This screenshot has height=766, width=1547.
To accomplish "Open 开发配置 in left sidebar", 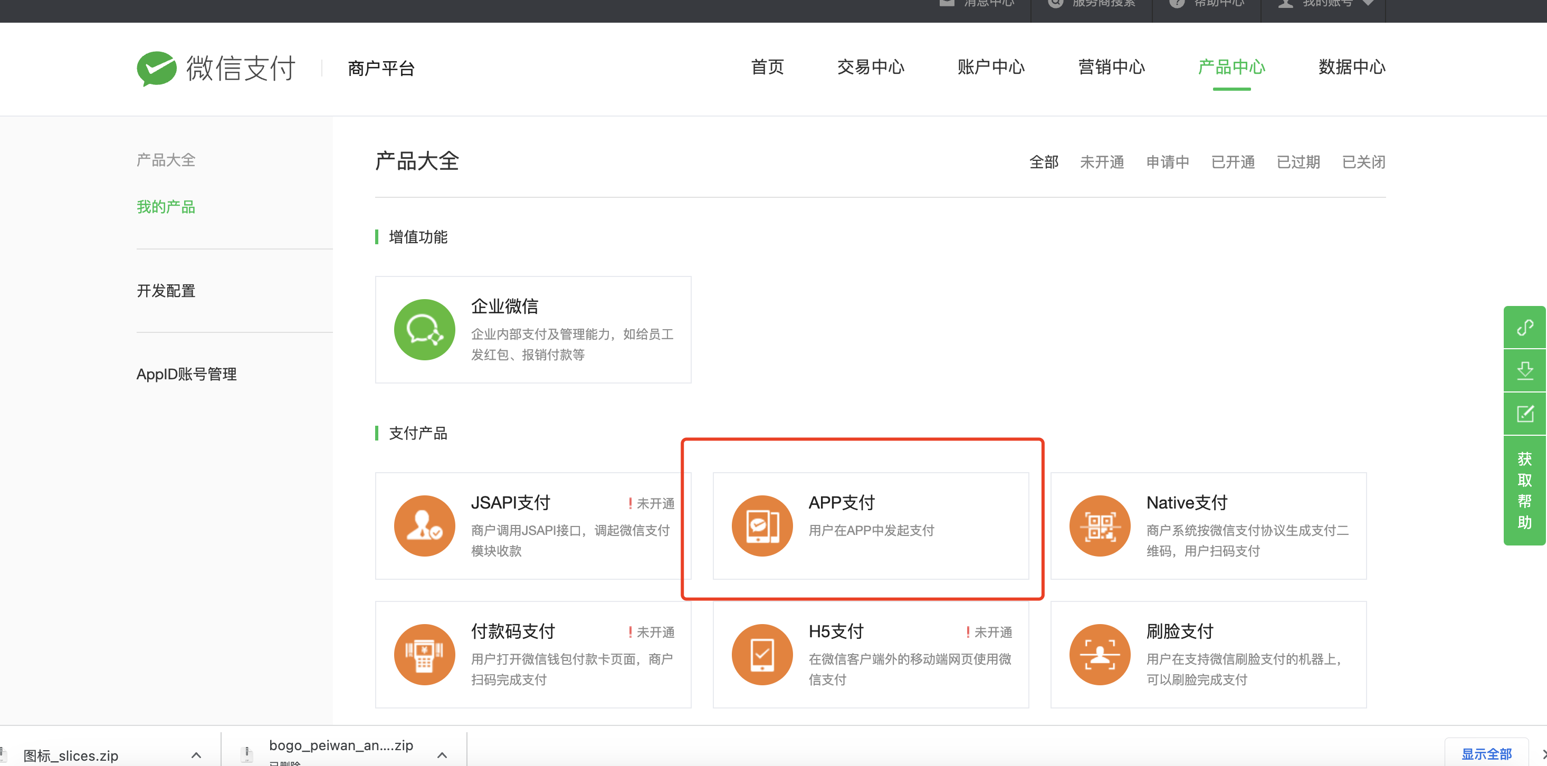I will (166, 291).
